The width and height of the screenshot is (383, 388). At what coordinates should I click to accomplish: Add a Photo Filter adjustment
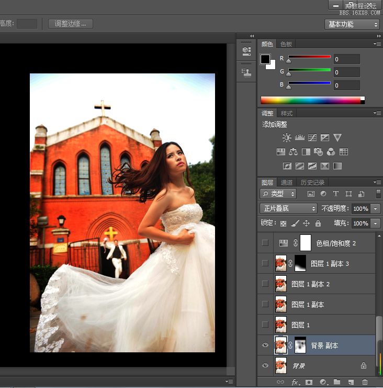(318, 152)
